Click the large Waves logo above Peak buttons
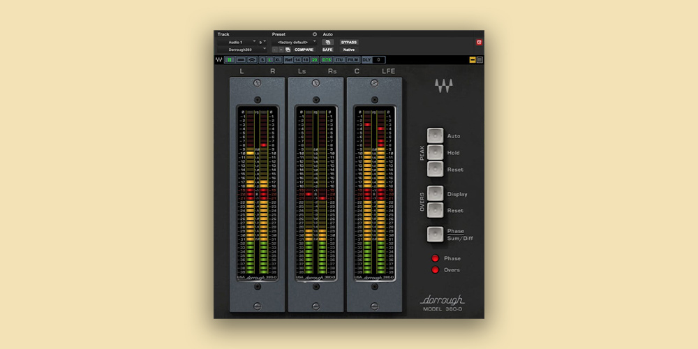698x349 pixels. click(x=444, y=85)
